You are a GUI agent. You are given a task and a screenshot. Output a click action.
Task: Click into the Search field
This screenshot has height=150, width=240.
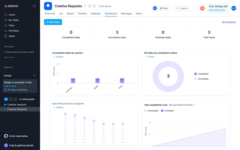pyautogui.click(x=187, y=8)
